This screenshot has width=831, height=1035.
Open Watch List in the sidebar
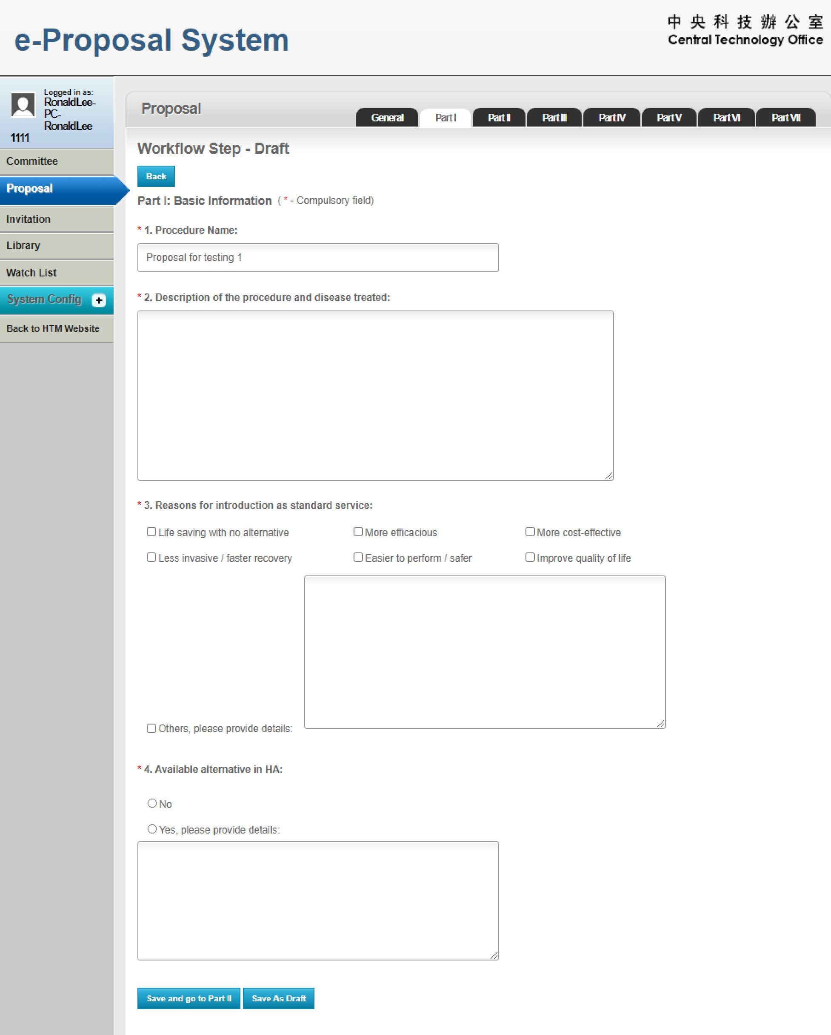click(x=57, y=273)
